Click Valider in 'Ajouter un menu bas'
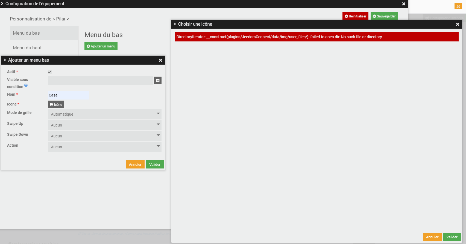466x244 pixels. 155,164
